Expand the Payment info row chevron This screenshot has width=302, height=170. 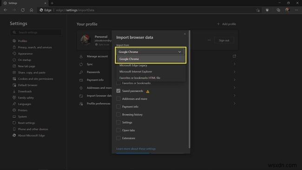[234, 80]
